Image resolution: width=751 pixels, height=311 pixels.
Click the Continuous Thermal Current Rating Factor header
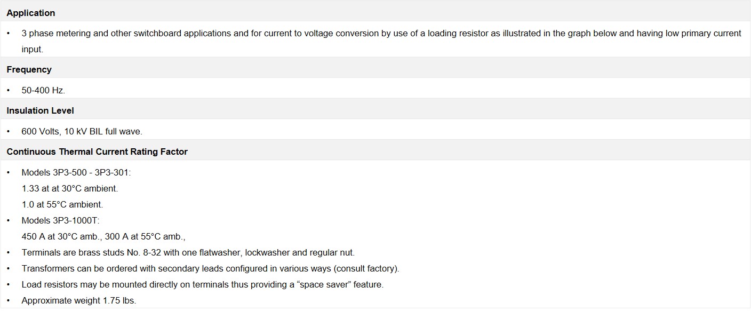97,151
